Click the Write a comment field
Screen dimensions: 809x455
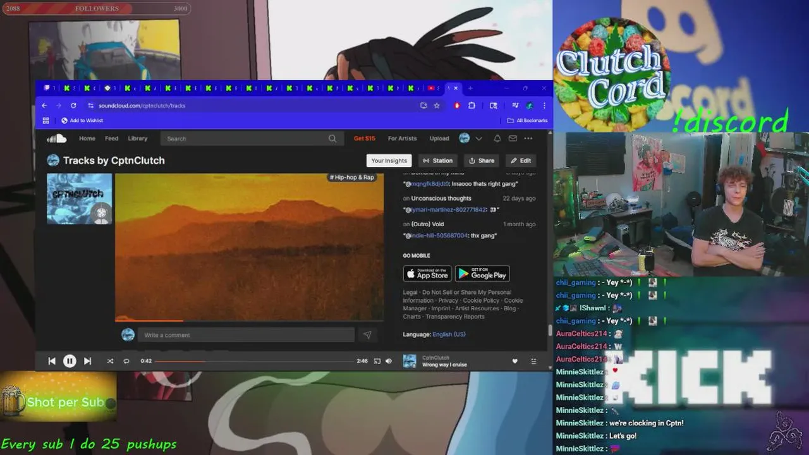click(x=246, y=335)
